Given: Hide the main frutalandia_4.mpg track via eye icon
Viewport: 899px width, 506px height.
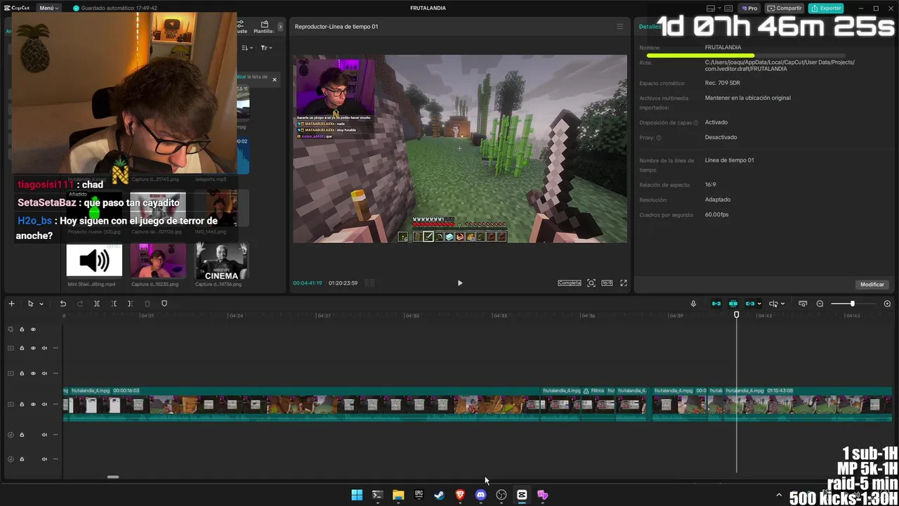Looking at the screenshot, I should (x=33, y=405).
